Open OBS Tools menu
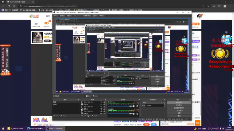 tap(95, 16)
